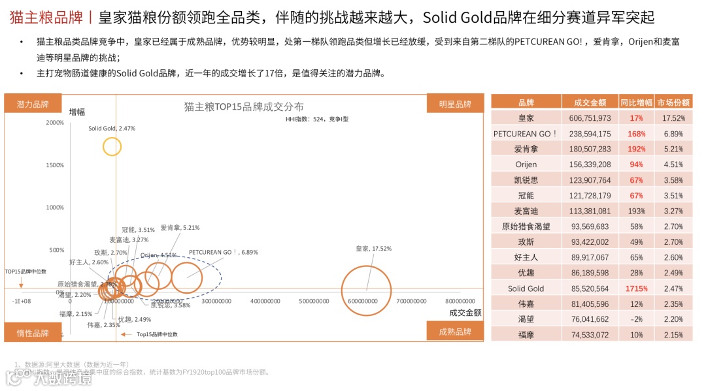Click the table cell 606,751,973
The height and width of the screenshot is (391, 706).
(x=590, y=118)
